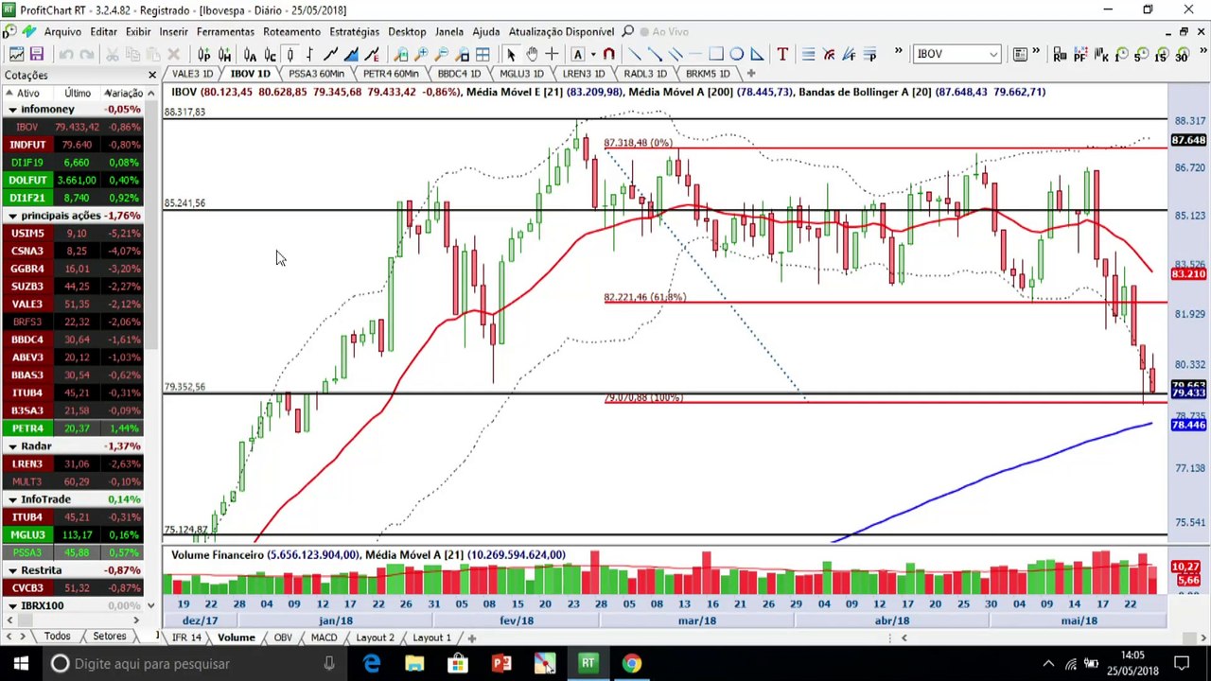Select the bar chart type icon
1211x681 pixels.
309,54
